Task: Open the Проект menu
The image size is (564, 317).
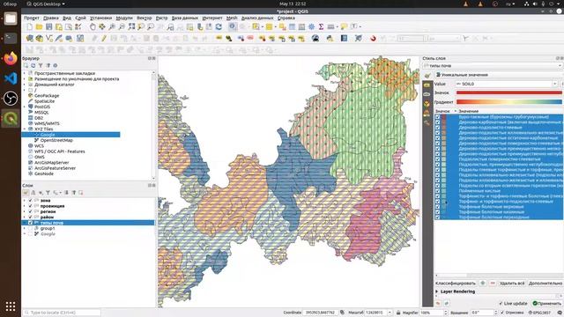Action: [32, 18]
